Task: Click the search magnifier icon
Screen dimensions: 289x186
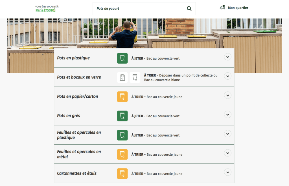Action: point(189,8)
